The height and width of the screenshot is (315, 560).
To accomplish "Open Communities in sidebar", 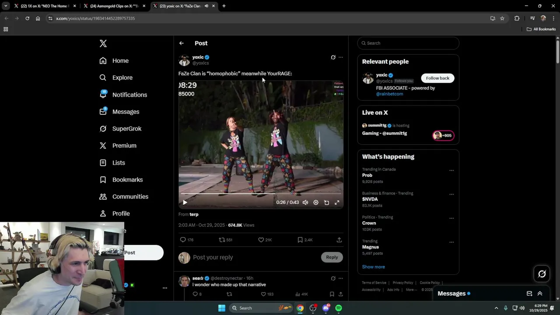I will [124, 197].
